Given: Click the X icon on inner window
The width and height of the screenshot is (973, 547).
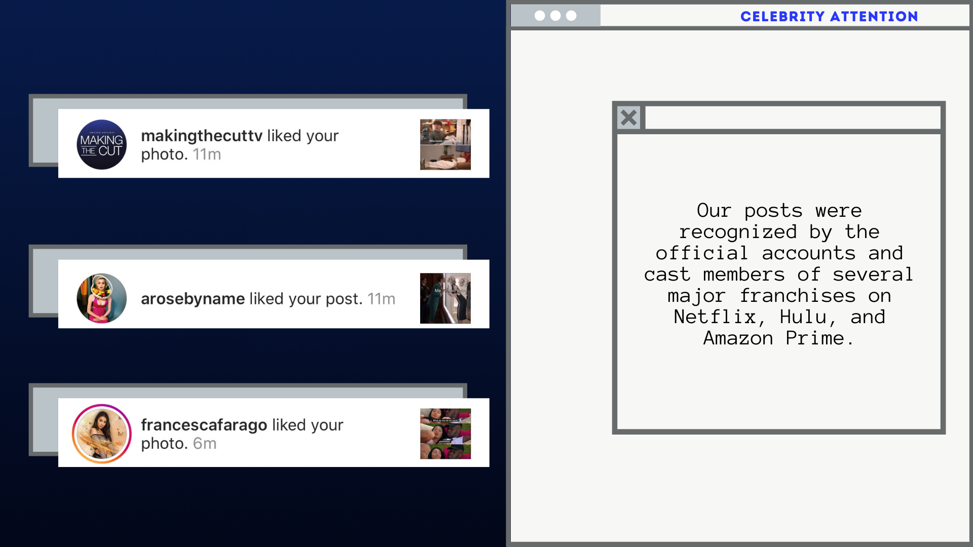Looking at the screenshot, I should click(629, 118).
